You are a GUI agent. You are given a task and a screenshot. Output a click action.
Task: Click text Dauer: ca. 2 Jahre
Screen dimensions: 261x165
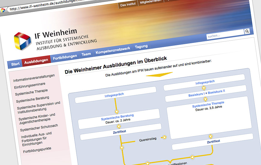[x=118, y=121]
